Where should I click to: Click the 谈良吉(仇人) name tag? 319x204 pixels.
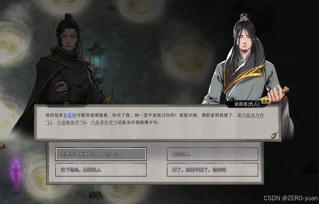pos(247,104)
